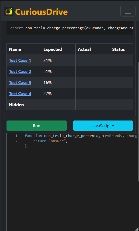This screenshot has width=139, height=231.
Task: Click the assert code snippet line
Action: coord(72,28)
